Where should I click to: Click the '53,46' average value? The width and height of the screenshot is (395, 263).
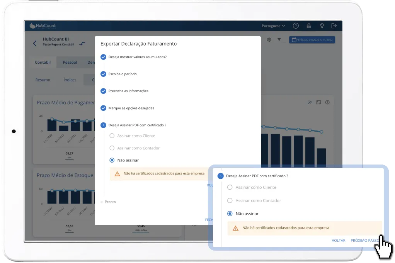click(x=141, y=226)
